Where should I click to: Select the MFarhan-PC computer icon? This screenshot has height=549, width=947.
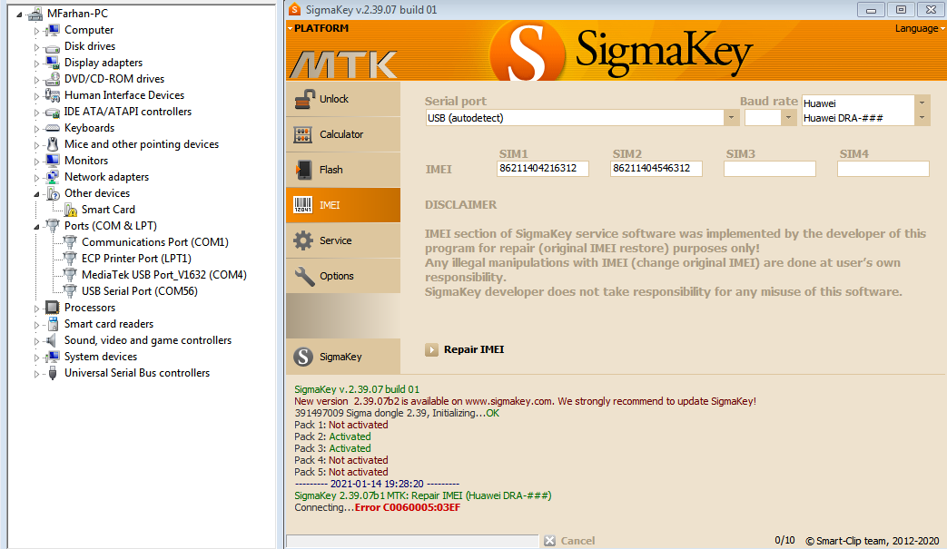coord(35,14)
